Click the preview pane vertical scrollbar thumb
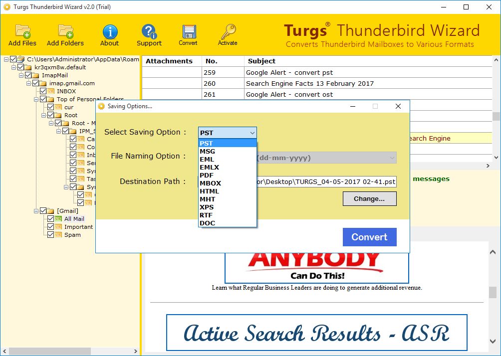 click(x=493, y=292)
